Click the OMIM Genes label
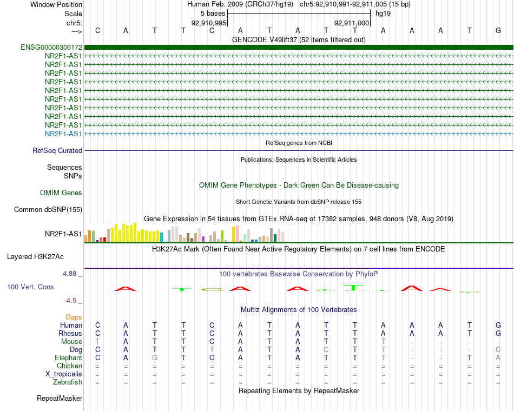The image size is (514, 411). click(x=61, y=193)
